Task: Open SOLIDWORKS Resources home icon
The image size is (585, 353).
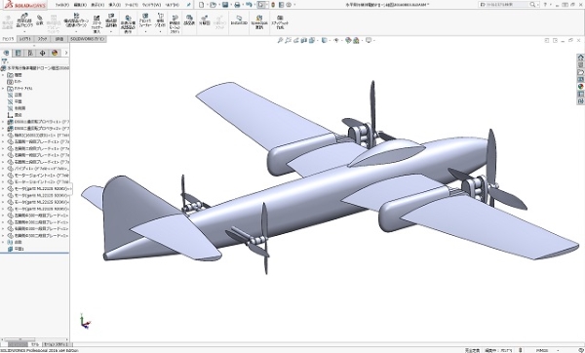Action: pyautogui.click(x=580, y=58)
